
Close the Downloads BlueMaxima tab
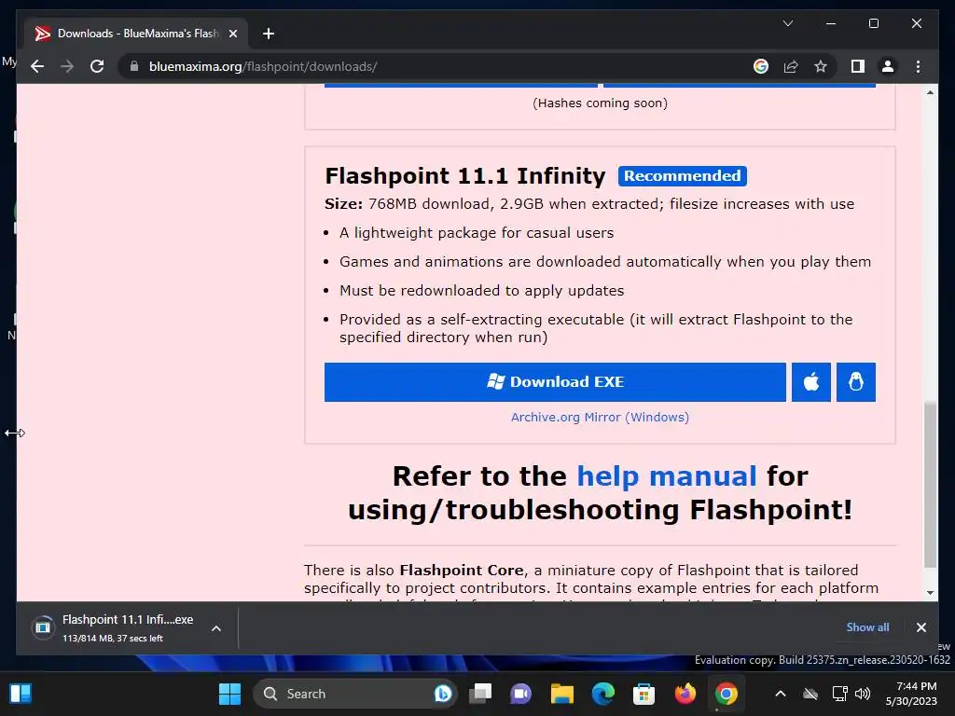[232, 34]
